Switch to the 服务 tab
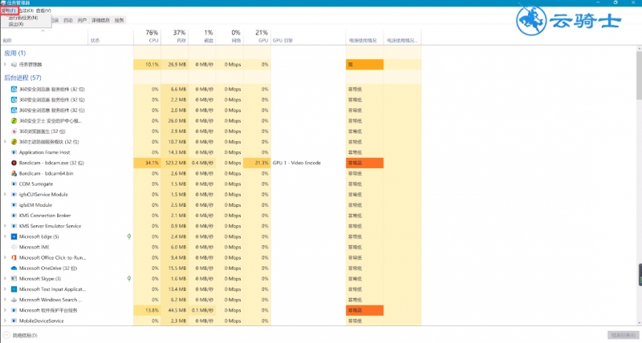This screenshot has width=642, height=343. coord(119,20)
